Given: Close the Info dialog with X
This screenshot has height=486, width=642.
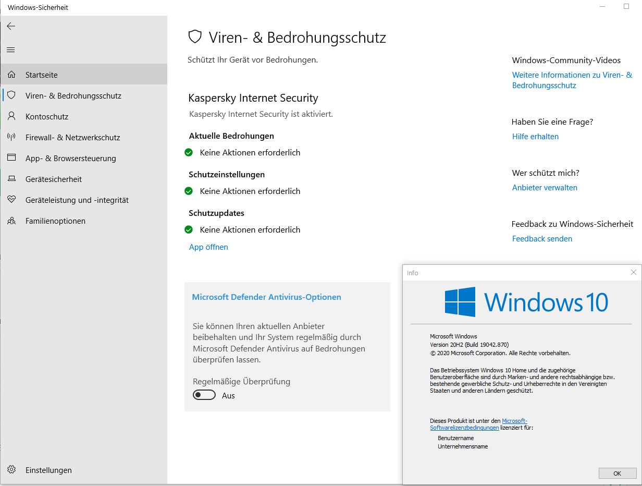Looking at the screenshot, I should pyautogui.click(x=634, y=272).
